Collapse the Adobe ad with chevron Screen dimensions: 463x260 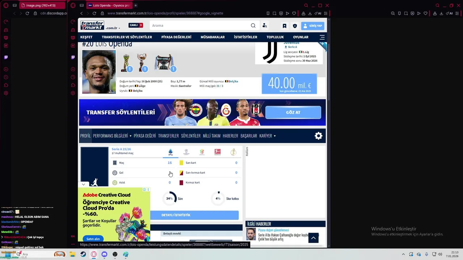(84, 185)
